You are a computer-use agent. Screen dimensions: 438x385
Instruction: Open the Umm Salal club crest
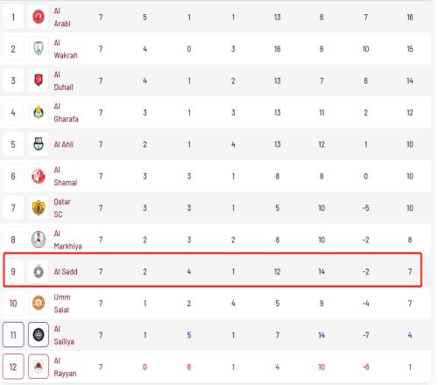pos(39,303)
